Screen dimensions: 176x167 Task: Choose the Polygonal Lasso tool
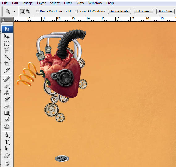[6, 50]
